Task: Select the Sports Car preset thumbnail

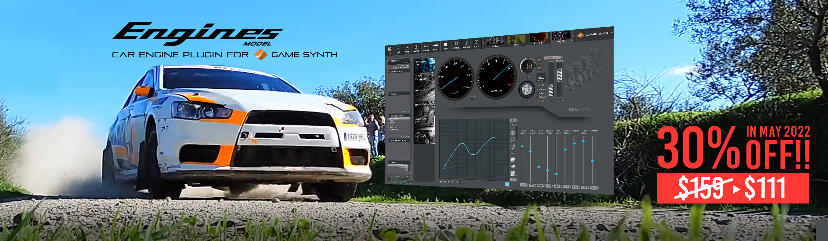Action: click(x=424, y=94)
